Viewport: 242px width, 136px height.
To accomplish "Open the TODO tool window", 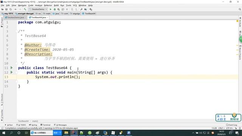I will click(21, 125).
